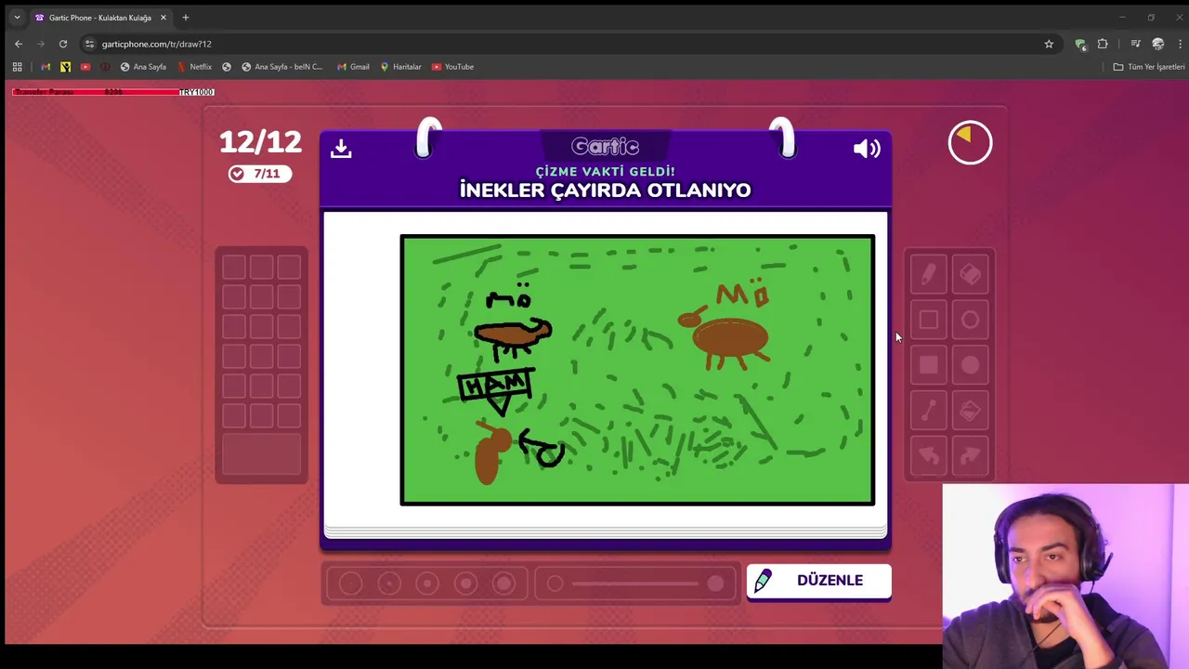Select the Pencil drawing tool
Viewport: 1189px width, 669px height.
928,274
